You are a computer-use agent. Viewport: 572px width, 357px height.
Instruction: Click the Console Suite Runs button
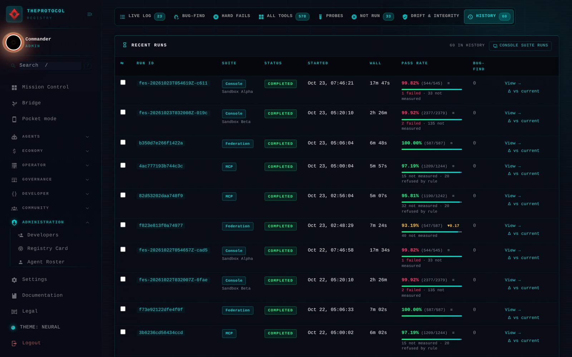(520, 46)
